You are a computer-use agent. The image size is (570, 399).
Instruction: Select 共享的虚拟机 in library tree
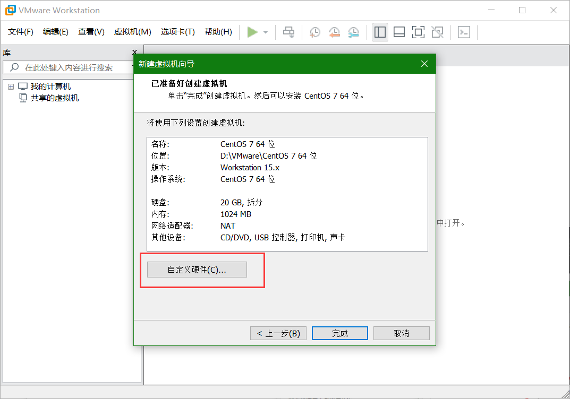pos(55,98)
